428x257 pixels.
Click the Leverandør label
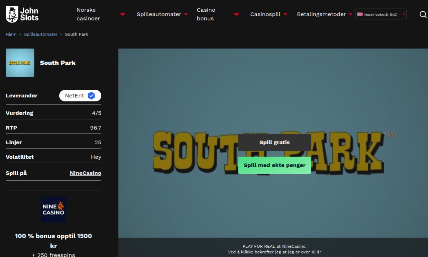coord(22,96)
